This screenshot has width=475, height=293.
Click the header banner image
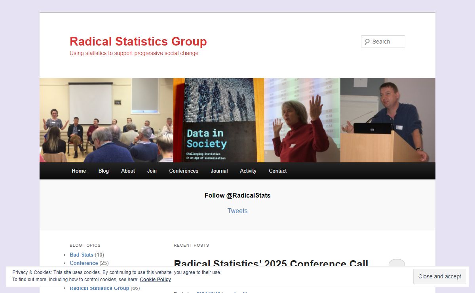[237, 120]
